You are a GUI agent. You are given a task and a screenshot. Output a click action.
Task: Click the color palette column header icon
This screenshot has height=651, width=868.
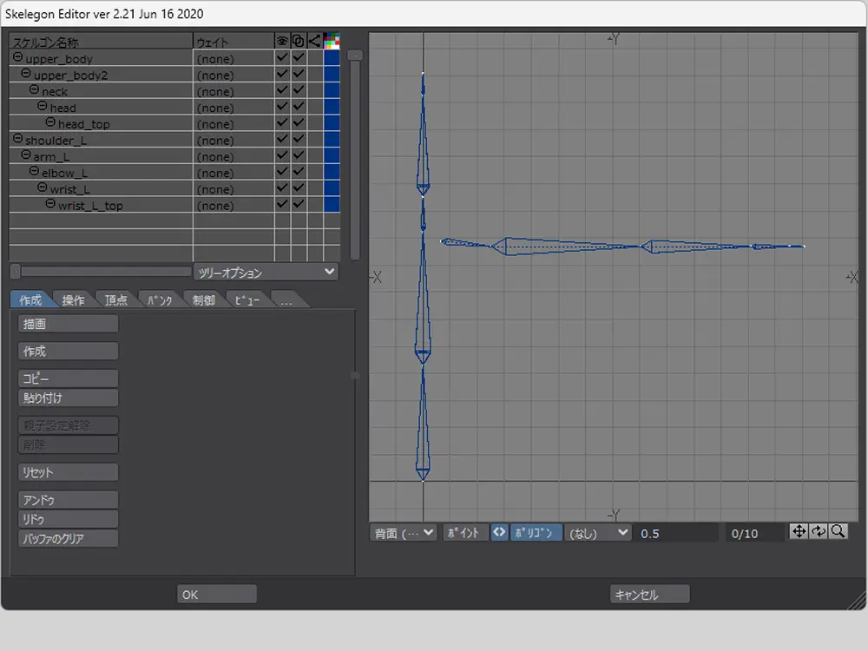pyautogui.click(x=331, y=42)
